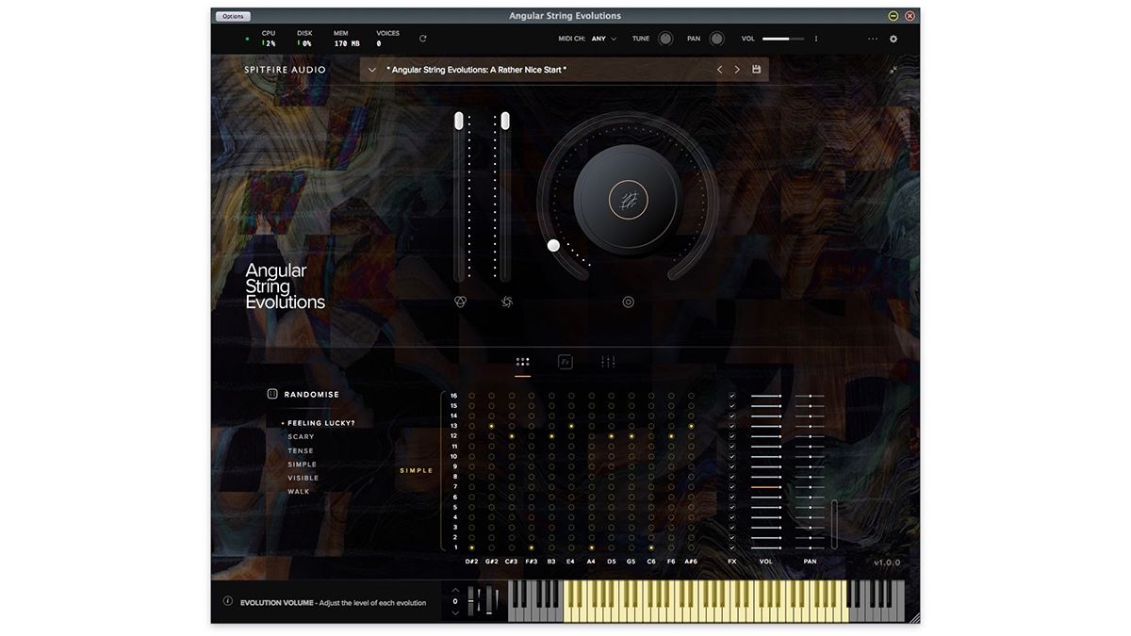Toggle FX checkbox for evolution 1
This screenshot has width=1131, height=636.
click(732, 547)
